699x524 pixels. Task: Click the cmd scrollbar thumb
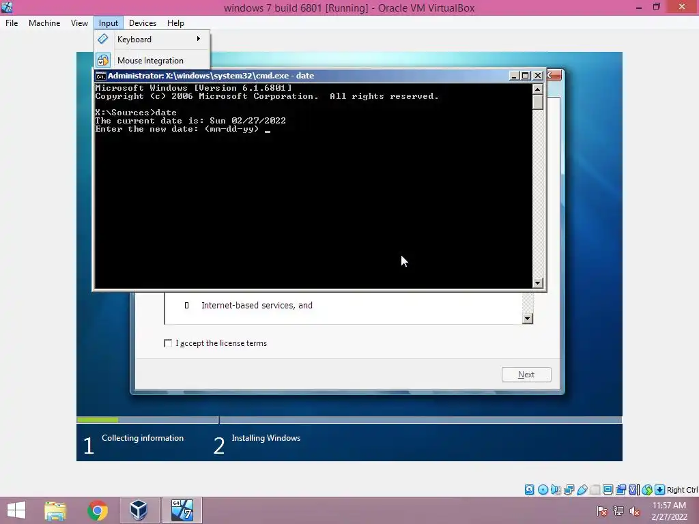pyautogui.click(x=538, y=102)
